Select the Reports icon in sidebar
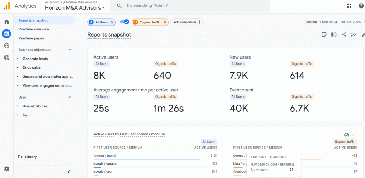Image resolution: width=365 pixels, height=178 pixels. pyautogui.click(x=6, y=34)
